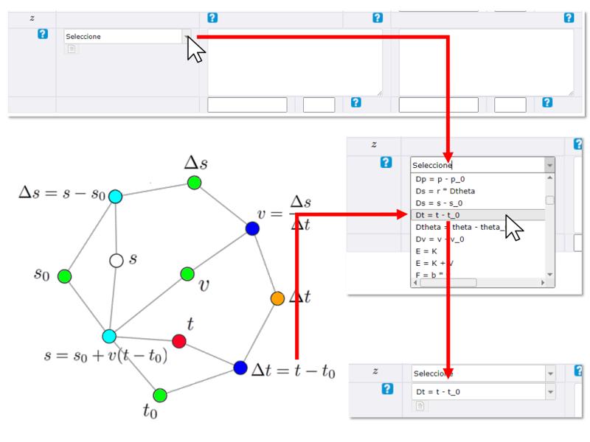Click inside the first large text area
The width and height of the screenshot is (590, 442).
(x=295, y=63)
